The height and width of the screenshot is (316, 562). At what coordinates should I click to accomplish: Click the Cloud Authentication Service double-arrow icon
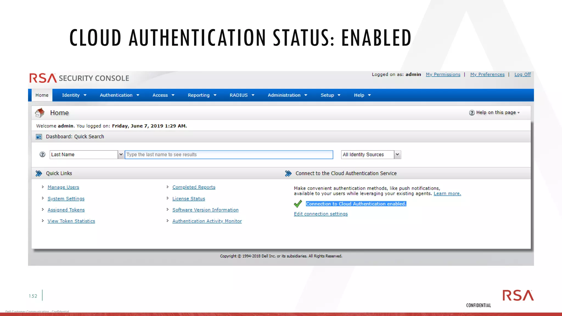[x=288, y=173]
